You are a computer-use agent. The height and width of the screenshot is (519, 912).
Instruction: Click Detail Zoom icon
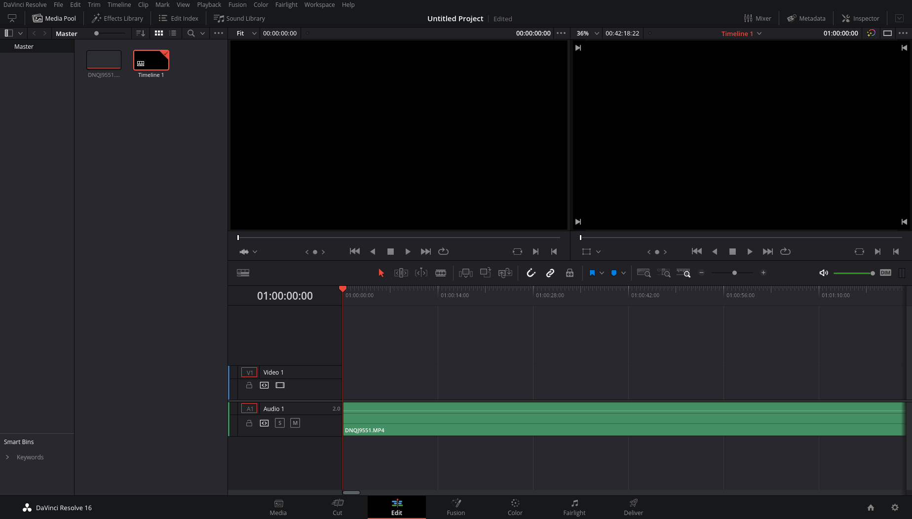click(x=664, y=273)
